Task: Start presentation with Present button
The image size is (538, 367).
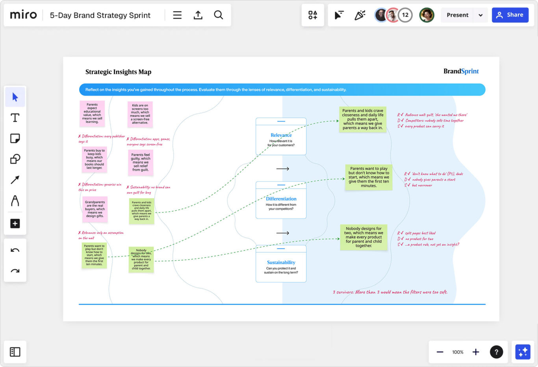Action: point(457,15)
